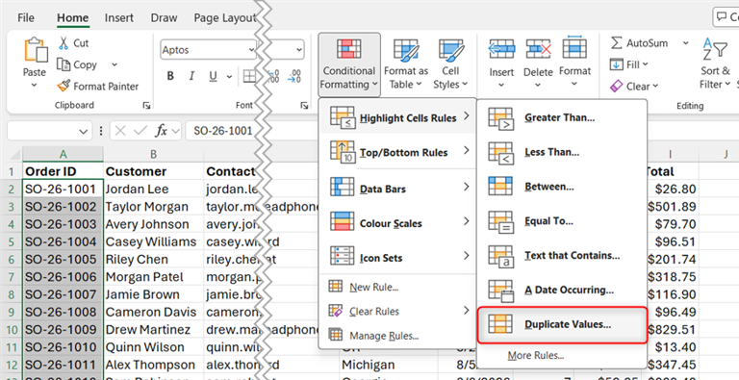Select row 7 header
Screen dimensions: 739x380
click(11, 277)
